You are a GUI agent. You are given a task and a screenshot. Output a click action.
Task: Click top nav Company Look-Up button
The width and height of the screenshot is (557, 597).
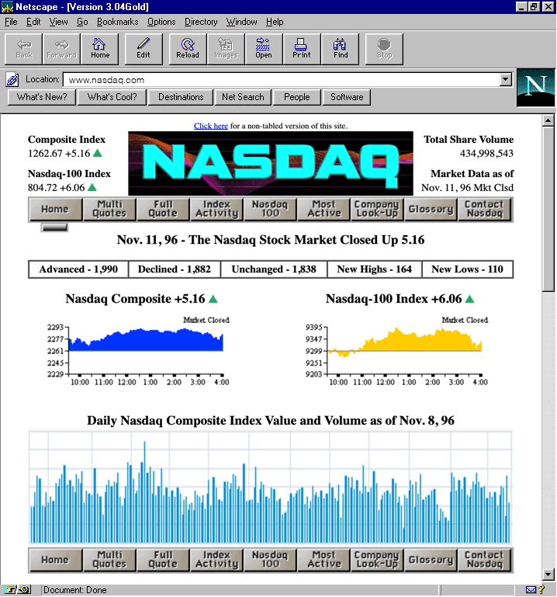coord(377,209)
